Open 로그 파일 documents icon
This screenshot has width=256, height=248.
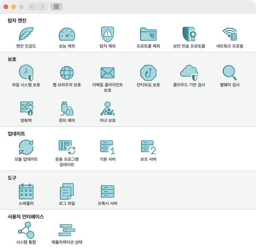coord(67,191)
